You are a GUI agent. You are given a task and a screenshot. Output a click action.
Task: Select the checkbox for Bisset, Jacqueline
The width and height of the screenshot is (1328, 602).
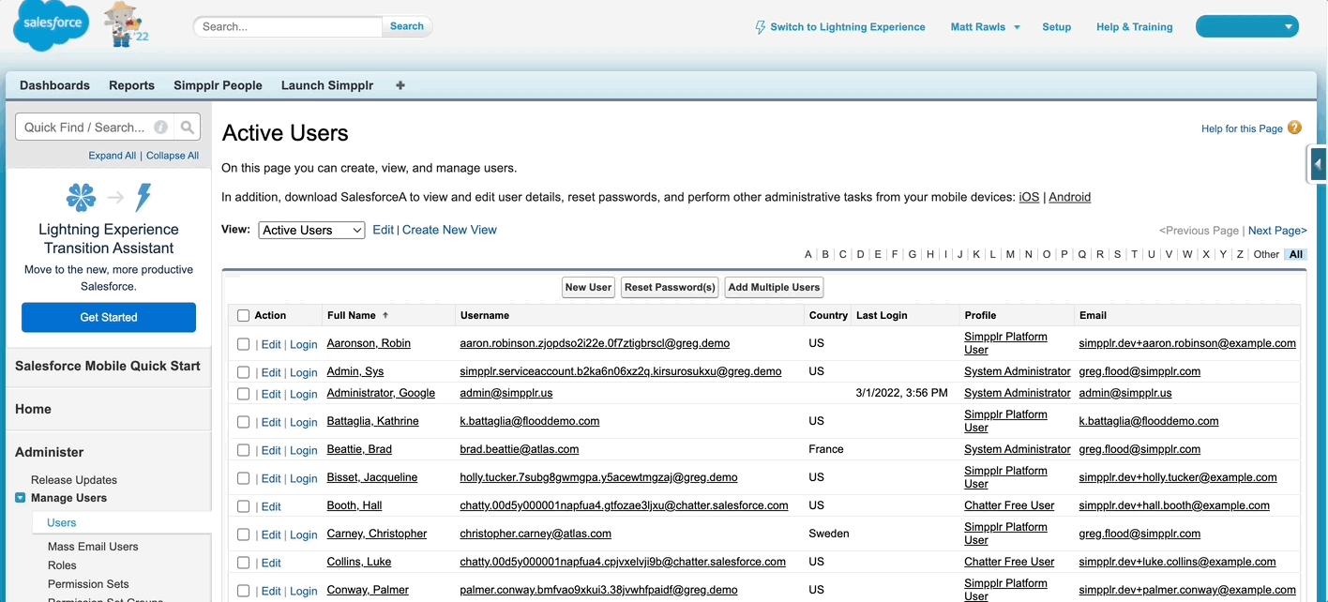point(244,478)
